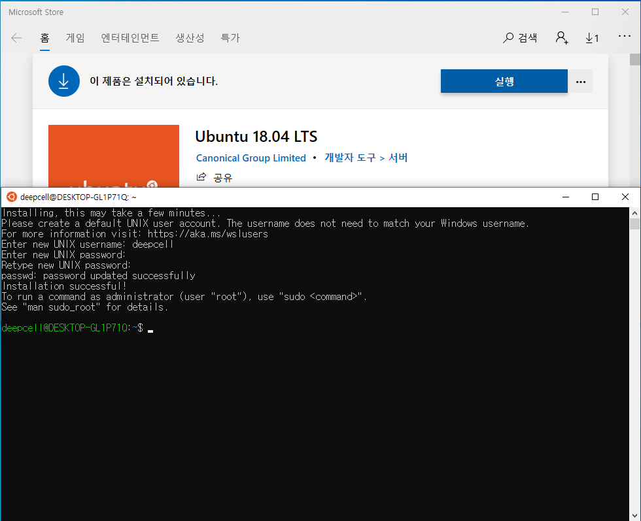This screenshot has height=521, width=641.
Task: Minimize the Microsoft Store window
Action: pyautogui.click(x=565, y=12)
